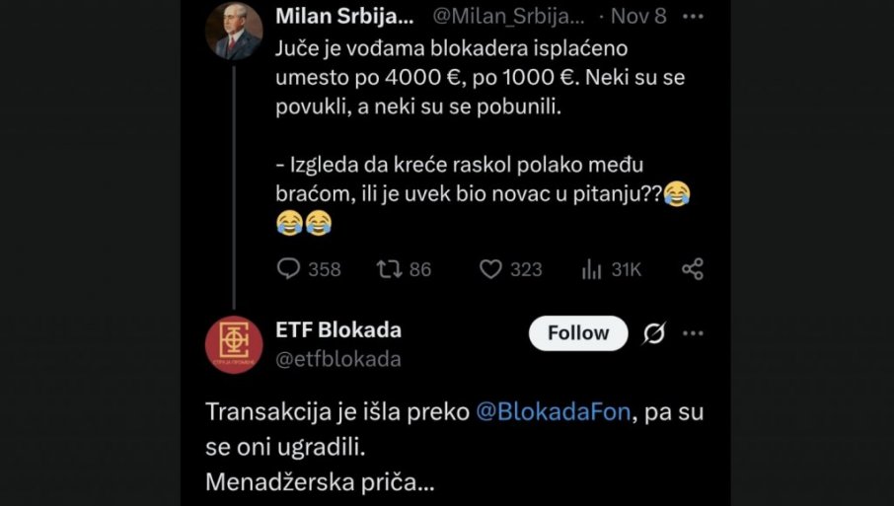
Task: Open more options on ETF Blokada's tweet
Action: [x=694, y=333]
